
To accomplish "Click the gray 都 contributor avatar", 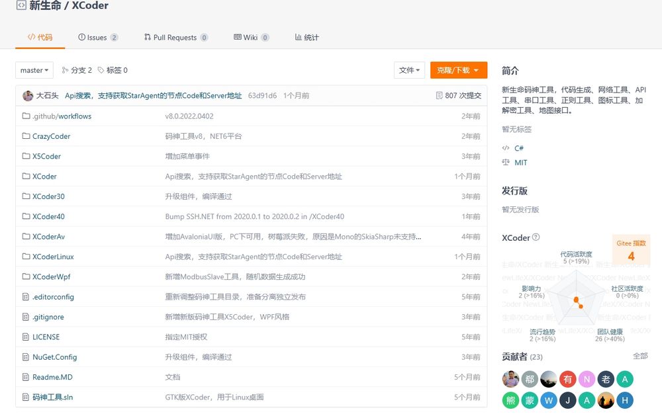I will tap(530, 379).
